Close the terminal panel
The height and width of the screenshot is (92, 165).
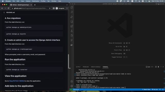pos(163,67)
